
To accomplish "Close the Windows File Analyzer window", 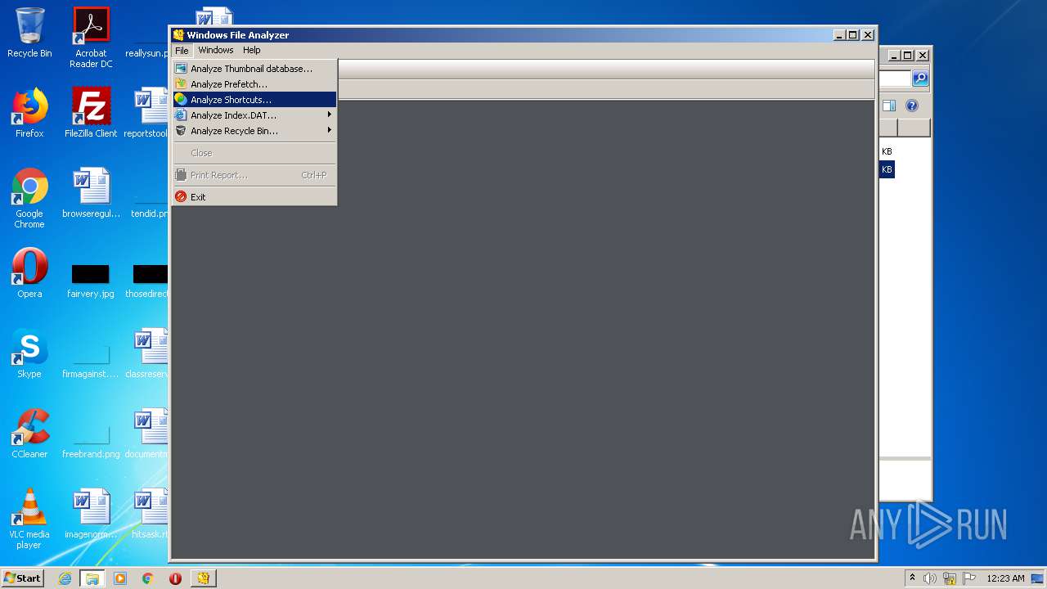I will (x=868, y=35).
